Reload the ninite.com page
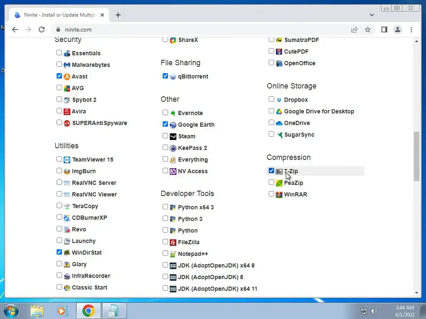This screenshot has height=319, width=426. [42, 29]
